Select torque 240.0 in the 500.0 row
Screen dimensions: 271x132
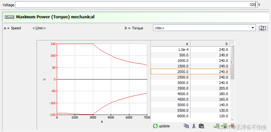click(210, 55)
